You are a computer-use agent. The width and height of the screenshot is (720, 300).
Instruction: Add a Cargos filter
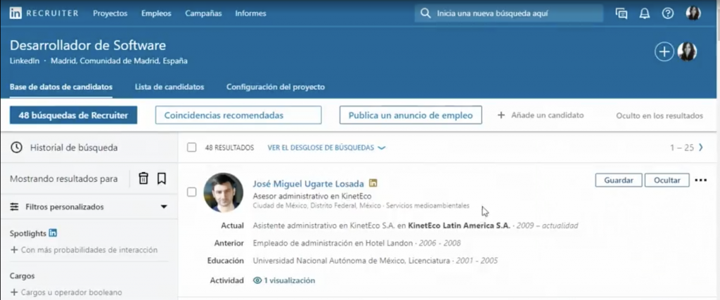[66, 292]
